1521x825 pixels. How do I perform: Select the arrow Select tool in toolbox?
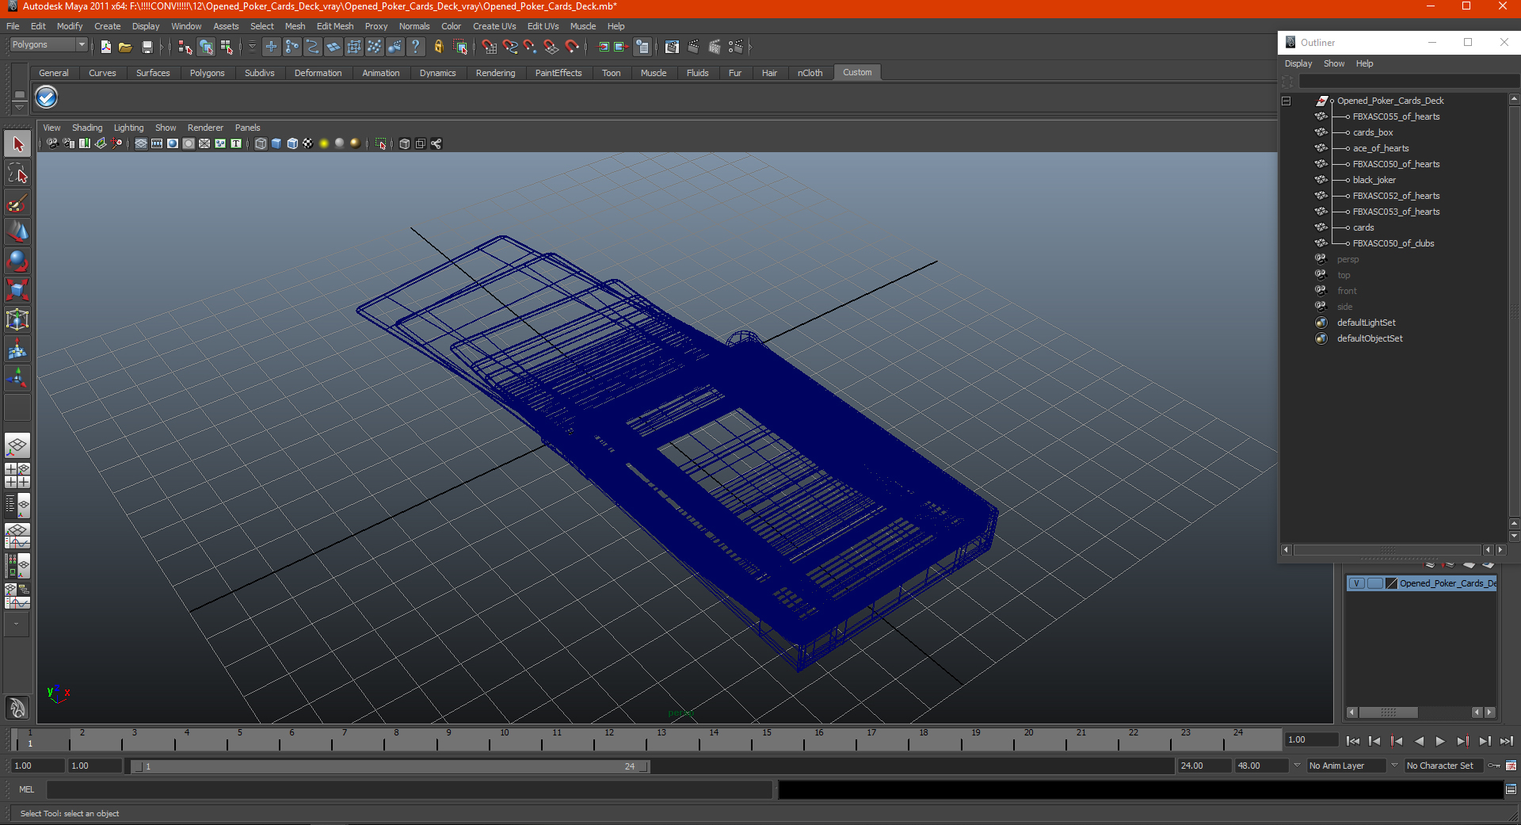17,144
